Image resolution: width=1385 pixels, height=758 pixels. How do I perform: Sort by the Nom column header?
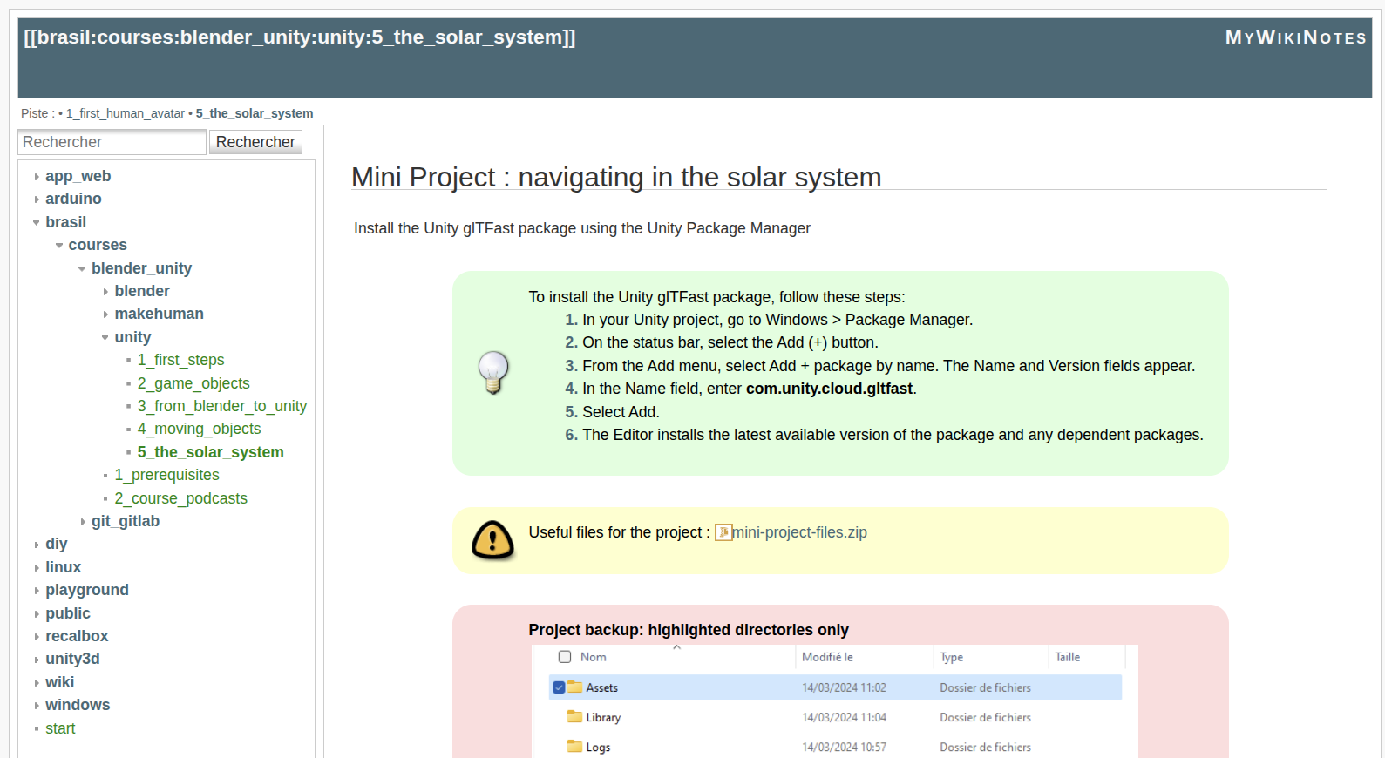[594, 657]
